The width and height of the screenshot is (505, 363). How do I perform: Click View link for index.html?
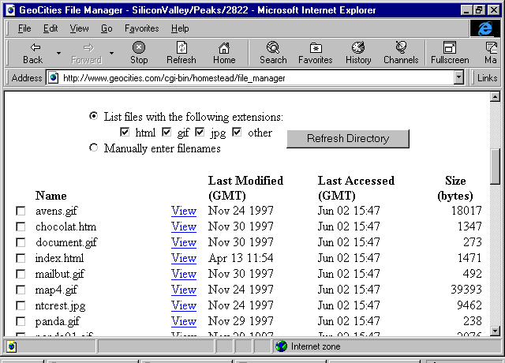tap(184, 258)
